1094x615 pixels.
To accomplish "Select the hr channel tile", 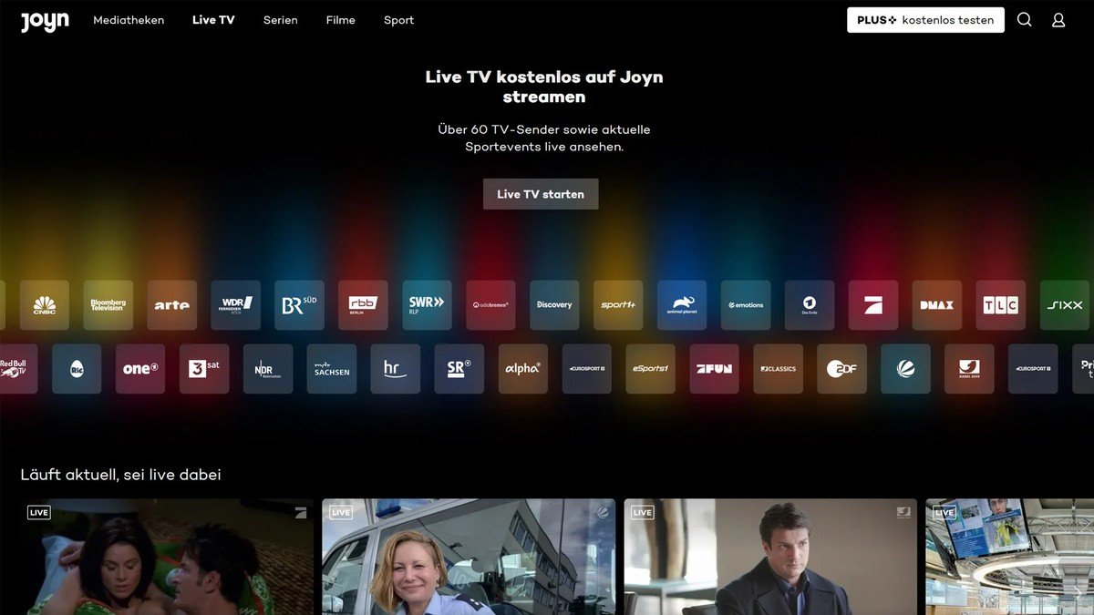I will pyautogui.click(x=396, y=369).
